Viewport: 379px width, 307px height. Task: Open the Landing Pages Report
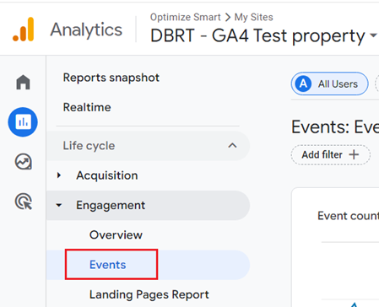pyautogui.click(x=149, y=295)
